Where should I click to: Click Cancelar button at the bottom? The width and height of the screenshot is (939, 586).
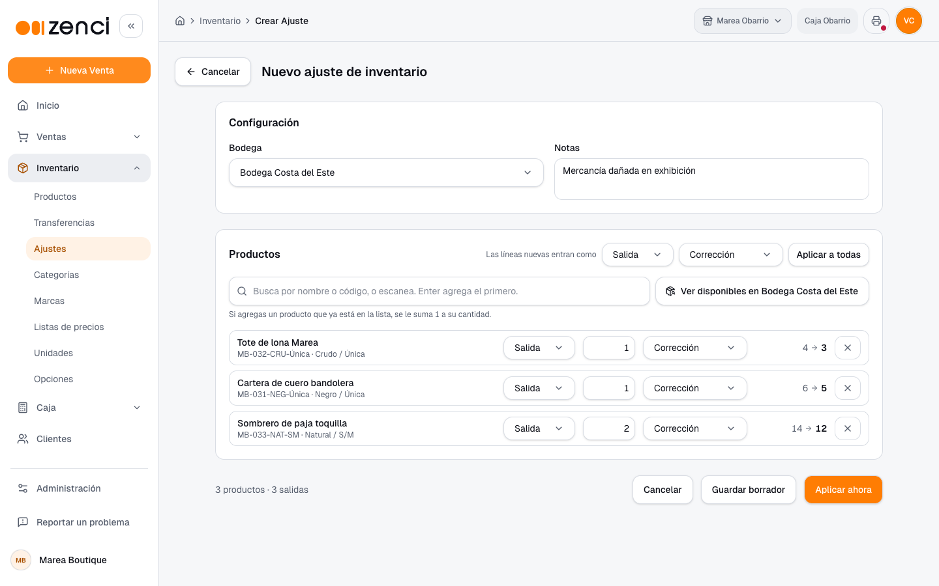(663, 490)
